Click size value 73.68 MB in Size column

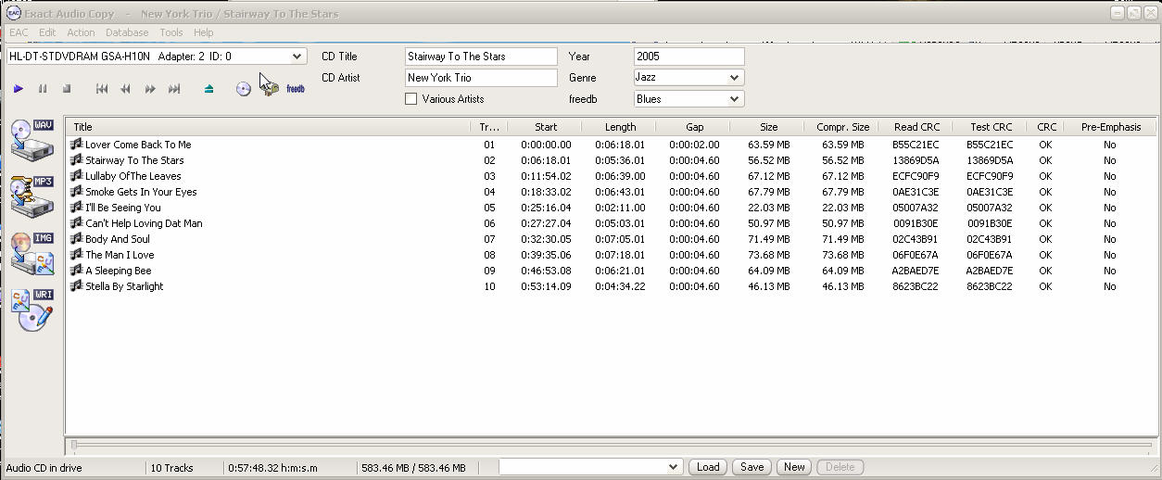coord(768,255)
